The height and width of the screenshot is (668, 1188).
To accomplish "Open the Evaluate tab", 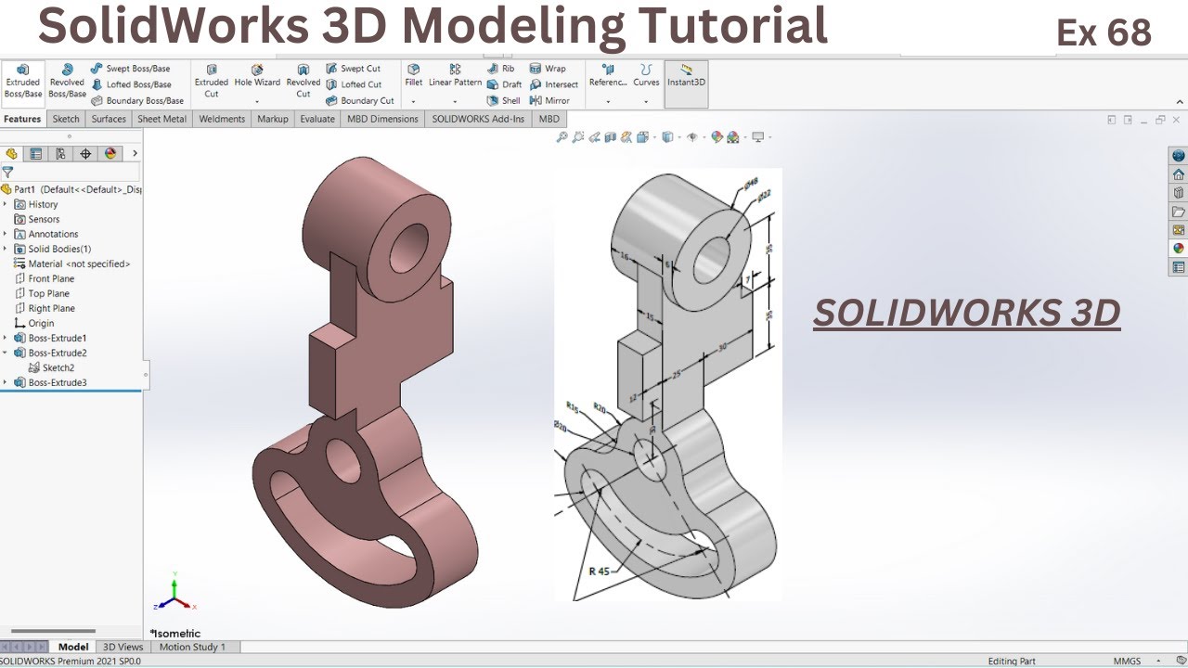I will tap(317, 119).
